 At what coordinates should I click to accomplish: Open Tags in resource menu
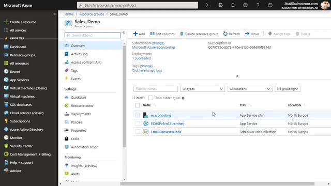pyautogui.click(x=74, y=71)
